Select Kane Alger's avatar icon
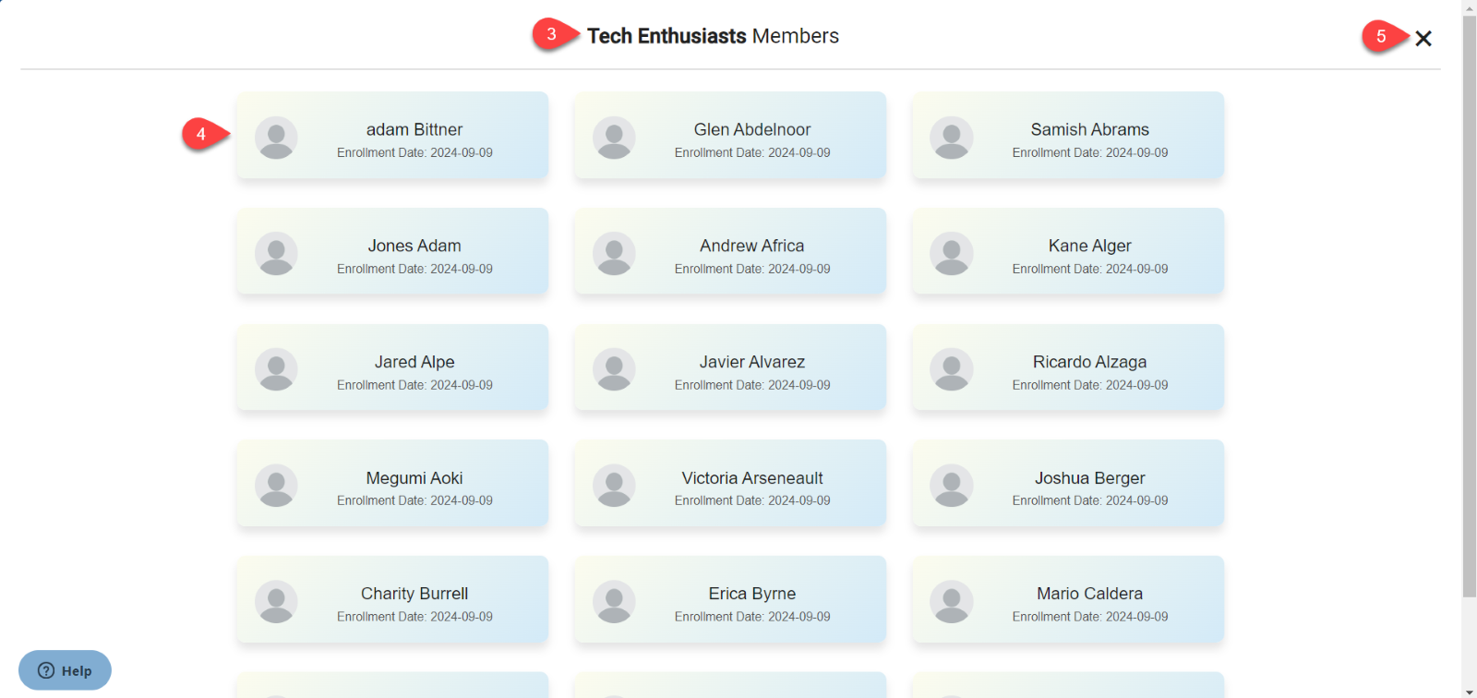1477x698 pixels. [951, 254]
